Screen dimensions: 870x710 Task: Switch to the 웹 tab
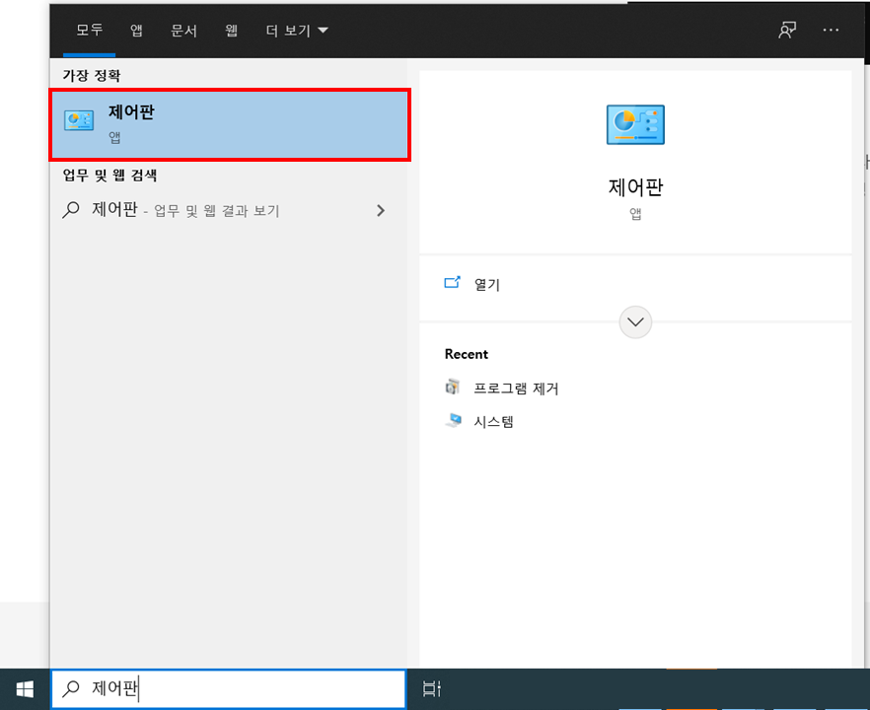pos(232,31)
